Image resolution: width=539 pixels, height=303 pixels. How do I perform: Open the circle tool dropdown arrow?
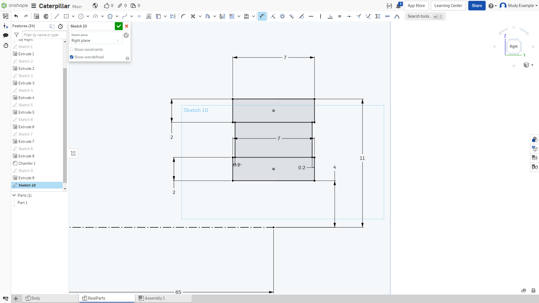[x=88, y=16]
